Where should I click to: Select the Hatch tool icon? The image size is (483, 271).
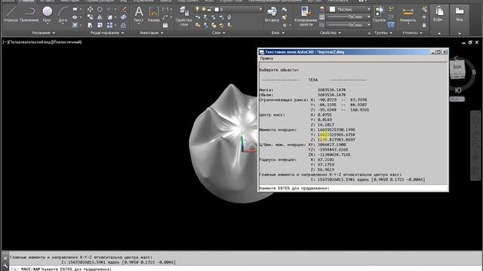pyautogui.click(x=75, y=26)
